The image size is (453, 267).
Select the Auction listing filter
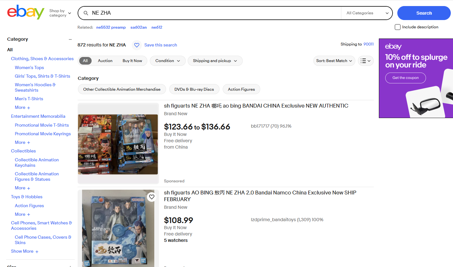105,61
